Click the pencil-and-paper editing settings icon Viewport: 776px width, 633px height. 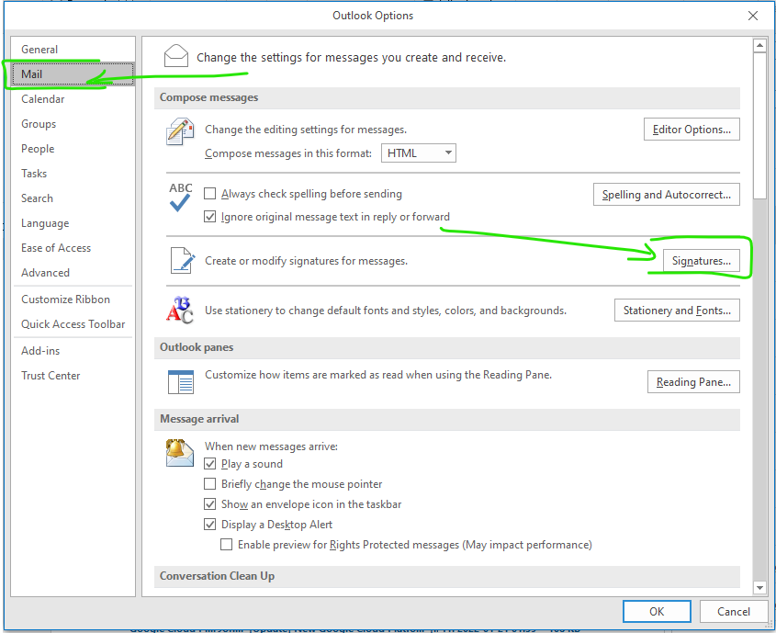[x=179, y=131]
